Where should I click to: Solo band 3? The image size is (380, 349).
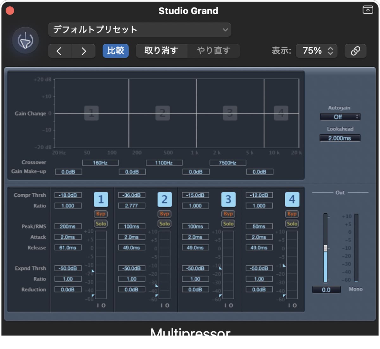[228, 223]
